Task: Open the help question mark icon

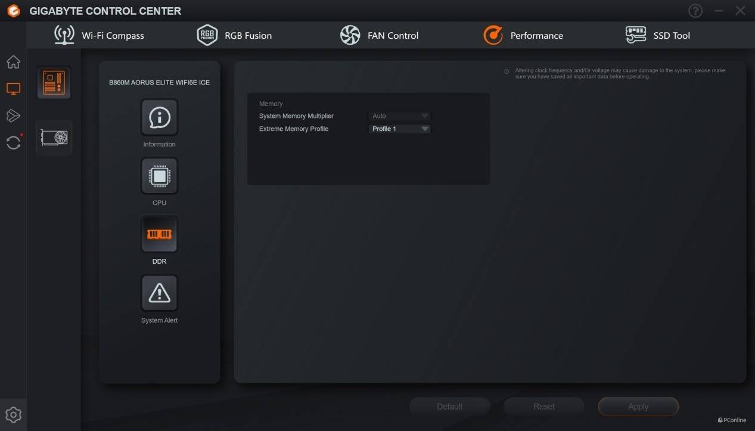Action: pos(695,11)
